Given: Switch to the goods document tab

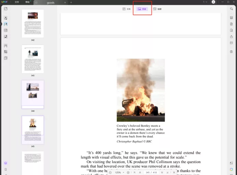Looking at the screenshot, I should (x=50, y=2).
